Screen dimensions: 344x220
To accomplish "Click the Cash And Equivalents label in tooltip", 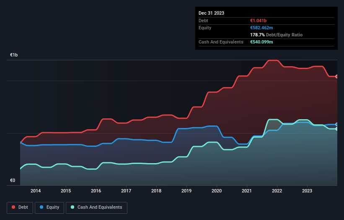I will click(221, 42).
